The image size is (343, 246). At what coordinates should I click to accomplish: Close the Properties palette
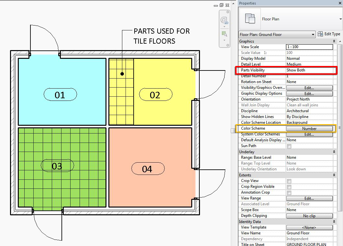pos(340,3)
